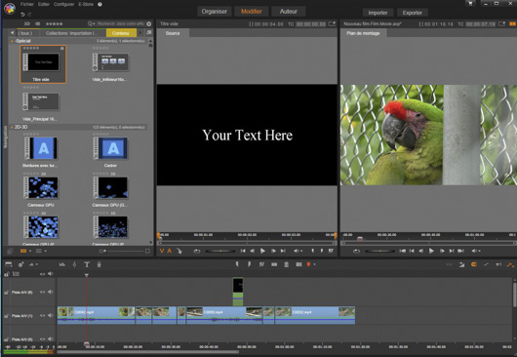Click the orange marker icon in timeline toolbar
The height and width of the screenshot is (357, 517).
(x=308, y=264)
